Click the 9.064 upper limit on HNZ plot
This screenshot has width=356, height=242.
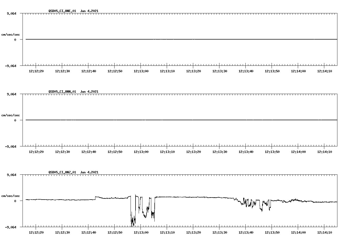[12, 175]
